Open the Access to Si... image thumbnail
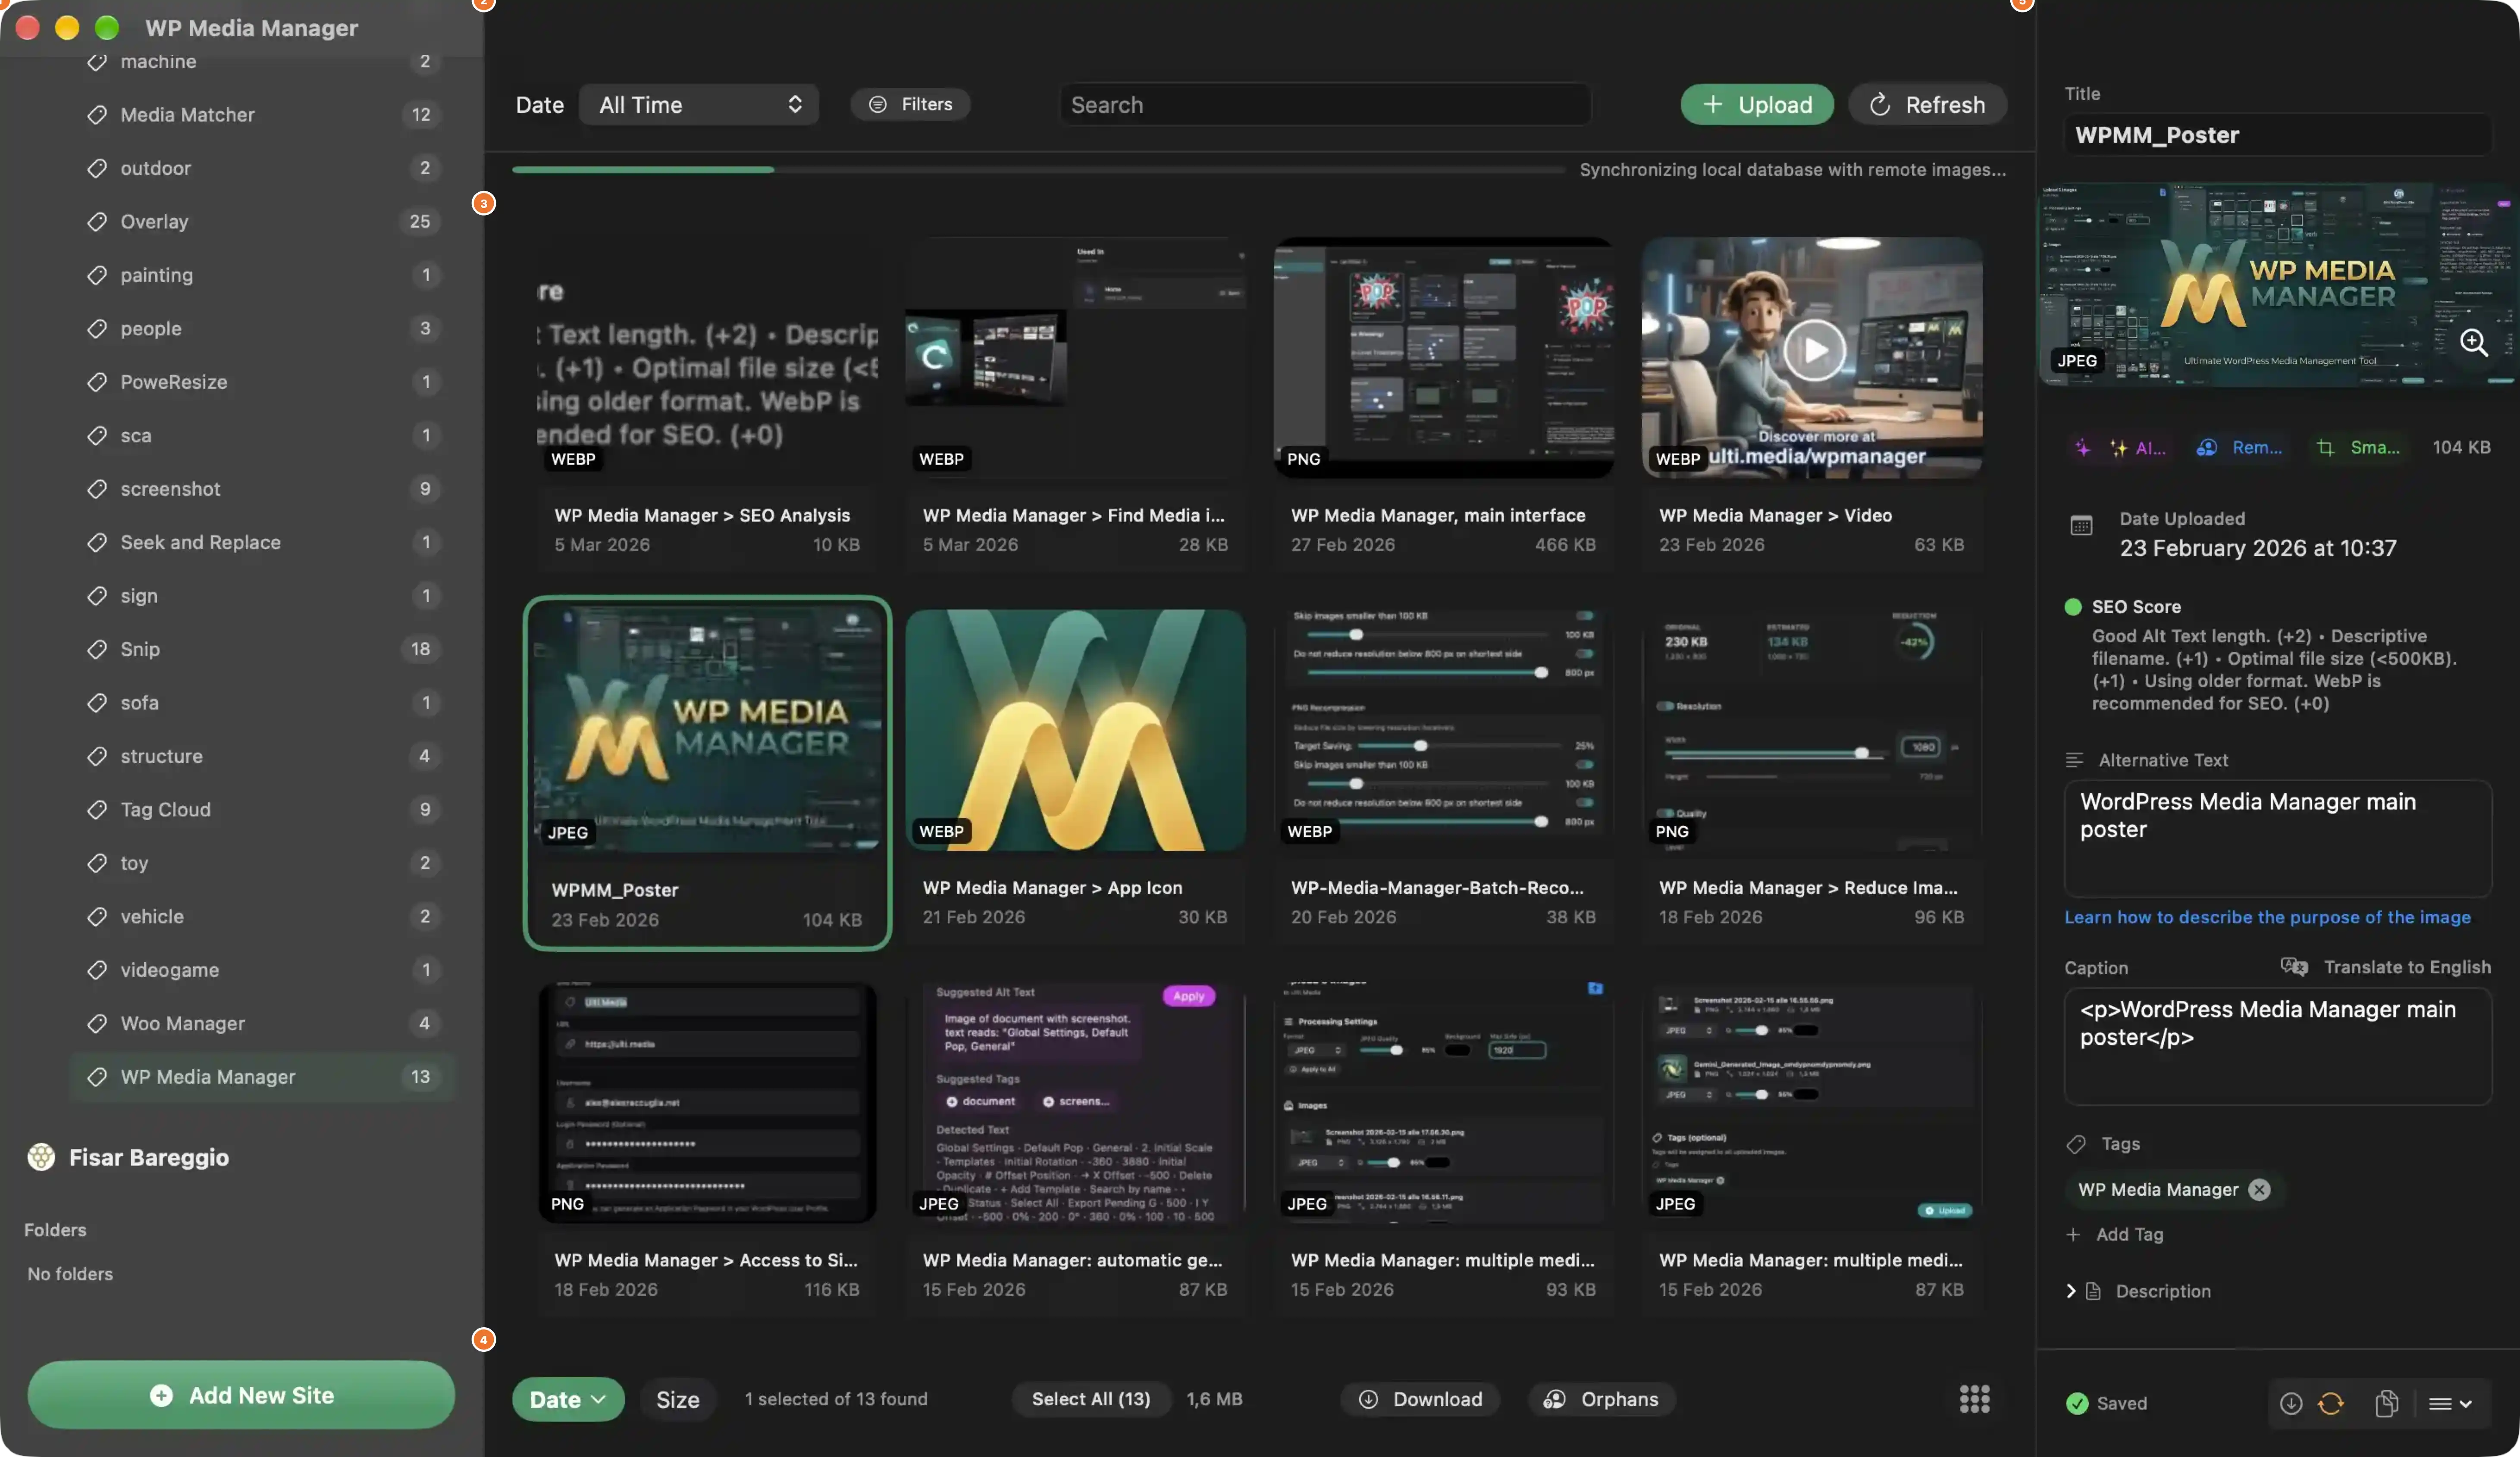Image resolution: width=2520 pixels, height=1457 pixels. point(707,1102)
